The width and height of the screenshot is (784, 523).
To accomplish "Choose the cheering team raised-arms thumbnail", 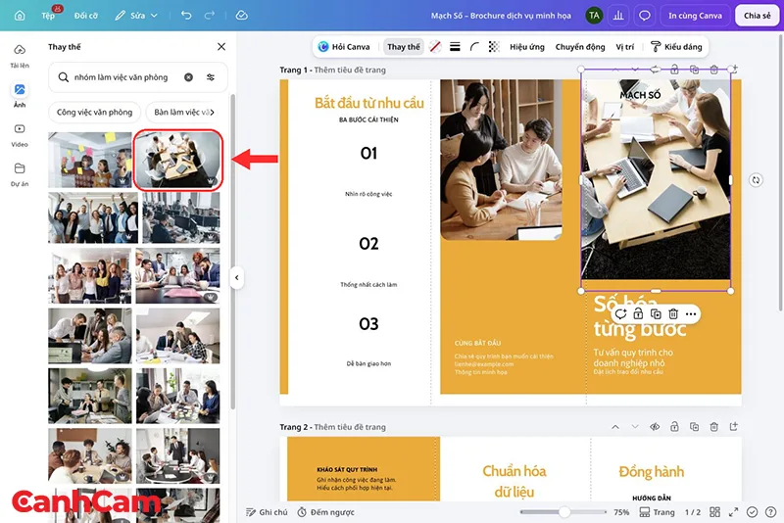I will coord(93,217).
